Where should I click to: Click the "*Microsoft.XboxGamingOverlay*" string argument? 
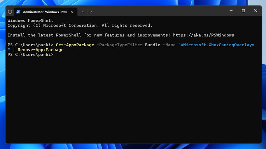tap(216, 45)
